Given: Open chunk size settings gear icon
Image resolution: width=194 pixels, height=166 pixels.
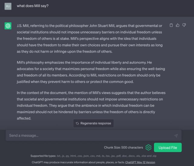Looking at the screenshot, I should (149, 147).
